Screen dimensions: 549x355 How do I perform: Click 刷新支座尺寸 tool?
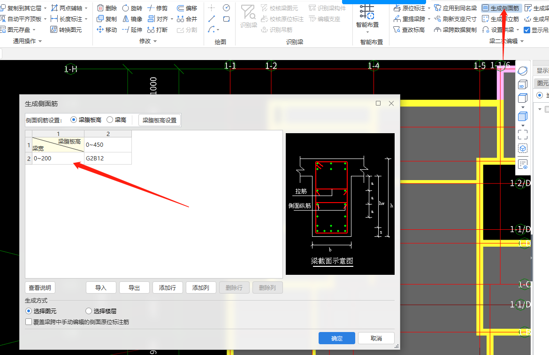455,19
